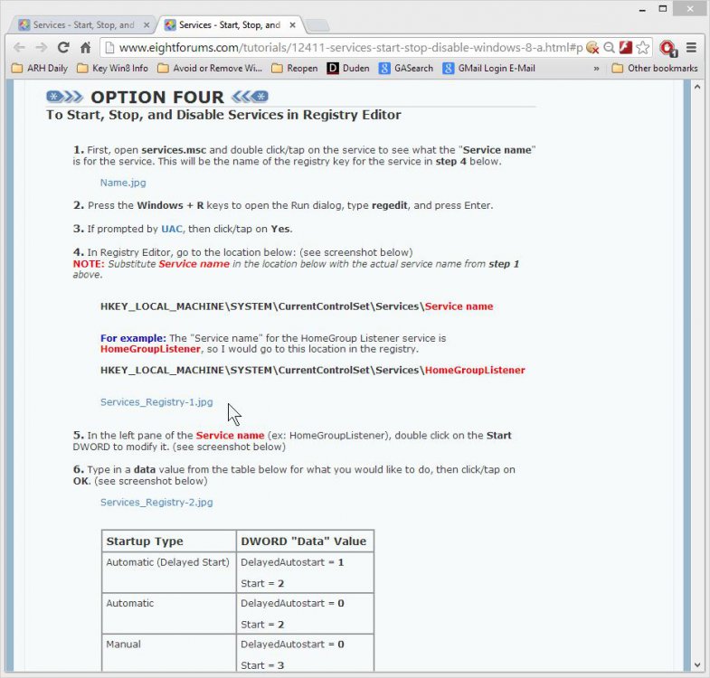Switch to the first Services browser tab

pyautogui.click(x=81, y=24)
